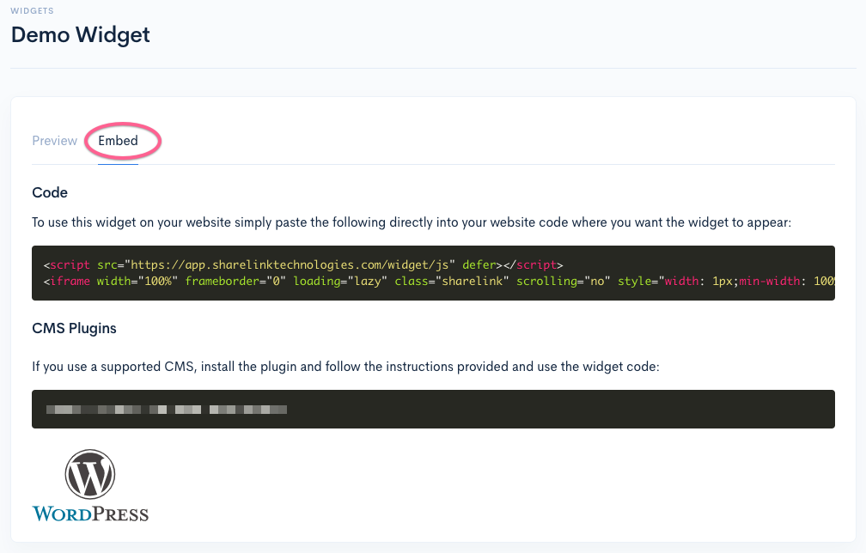Click the Demo Widget page title
The width and height of the screenshot is (866, 553).
pyautogui.click(x=80, y=35)
